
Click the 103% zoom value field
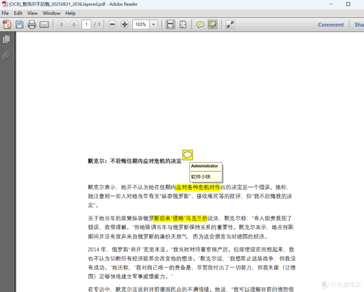click(141, 24)
